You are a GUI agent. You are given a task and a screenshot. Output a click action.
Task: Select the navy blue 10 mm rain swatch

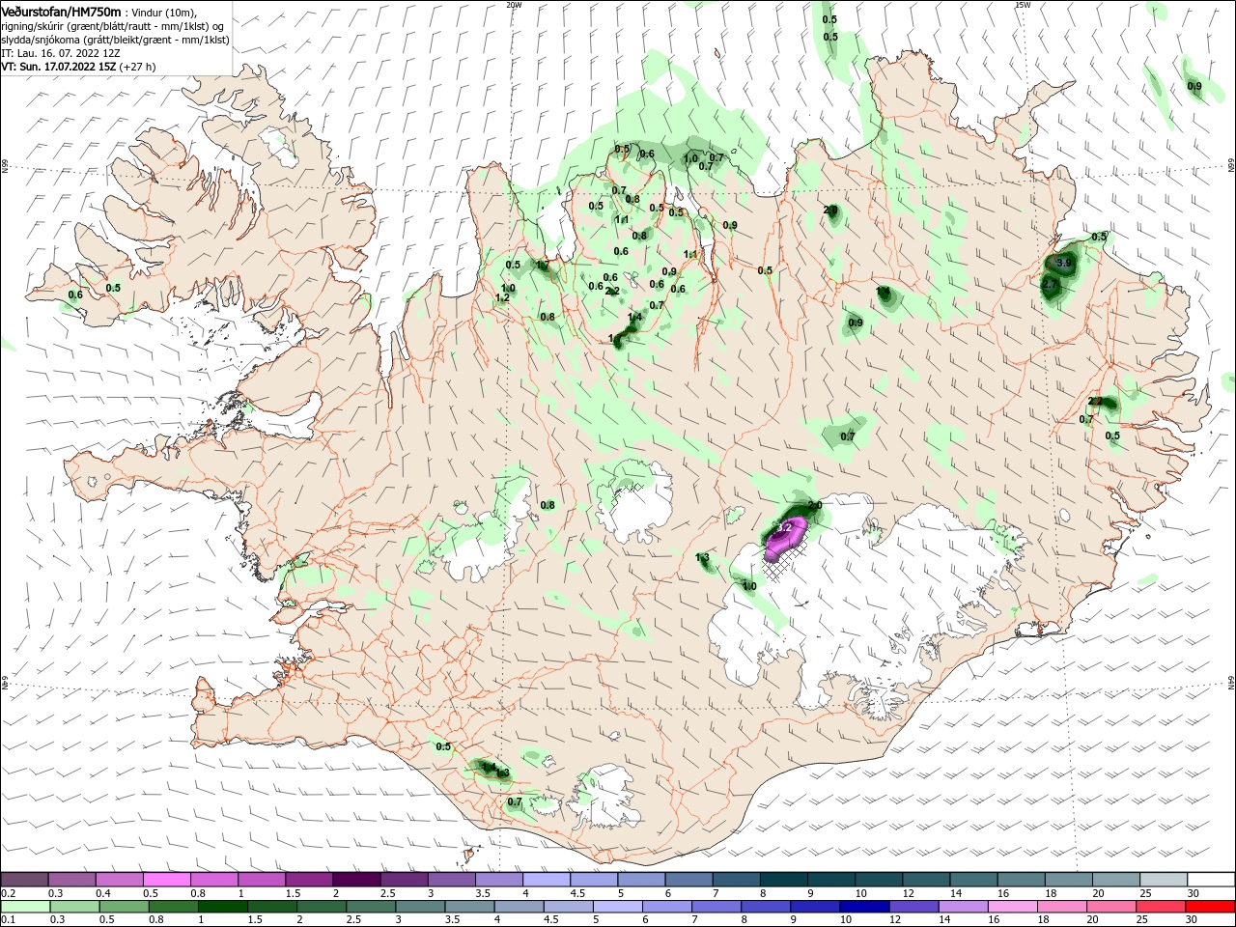862,907
